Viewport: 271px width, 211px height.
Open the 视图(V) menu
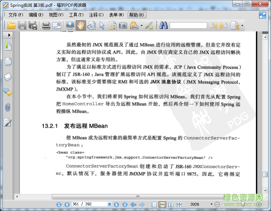(56, 15)
